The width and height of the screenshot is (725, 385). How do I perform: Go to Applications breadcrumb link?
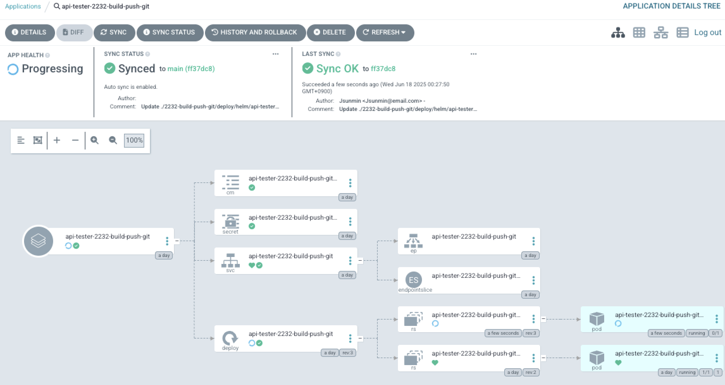23,6
